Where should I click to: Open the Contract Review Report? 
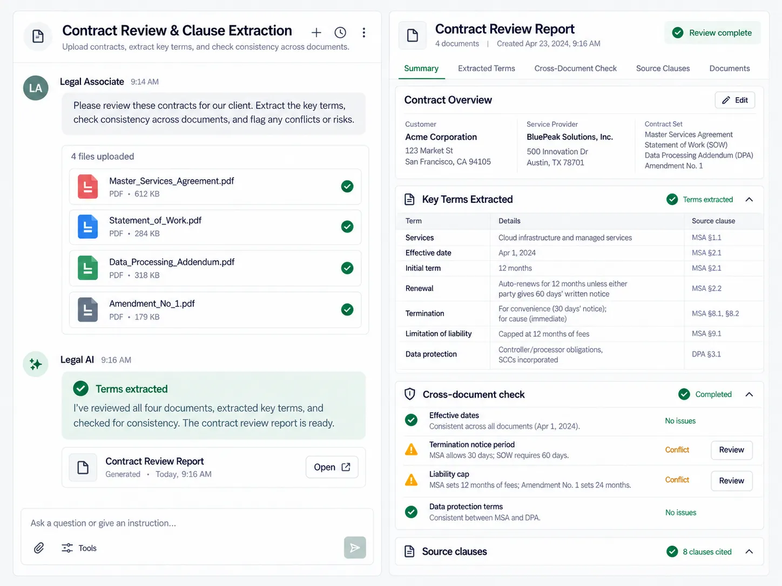coord(332,467)
